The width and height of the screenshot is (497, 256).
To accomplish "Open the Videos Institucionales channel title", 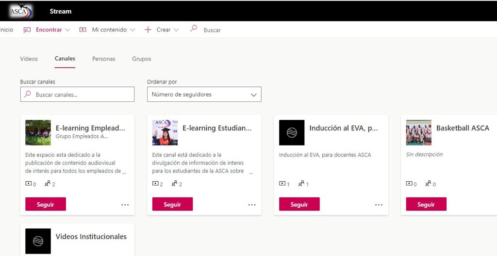I will click(x=91, y=237).
